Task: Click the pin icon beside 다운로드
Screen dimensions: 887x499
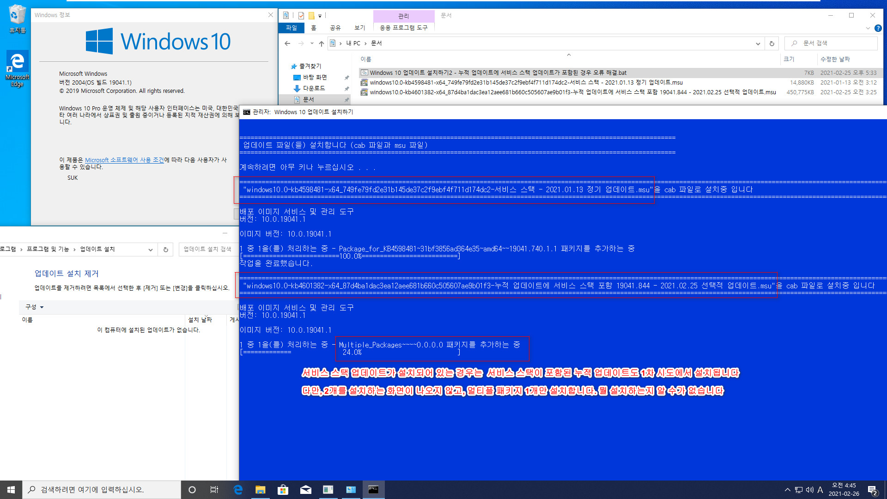Action: [x=346, y=89]
